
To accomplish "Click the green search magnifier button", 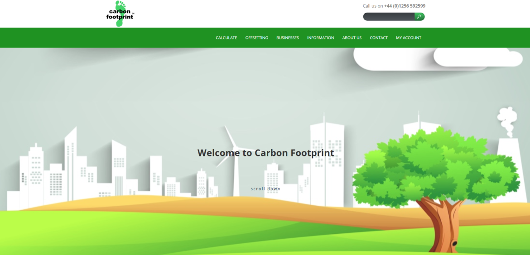I will pos(419,17).
